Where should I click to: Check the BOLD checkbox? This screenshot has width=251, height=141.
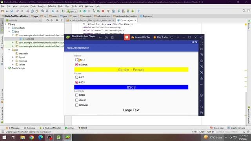click(x=77, y=95)
